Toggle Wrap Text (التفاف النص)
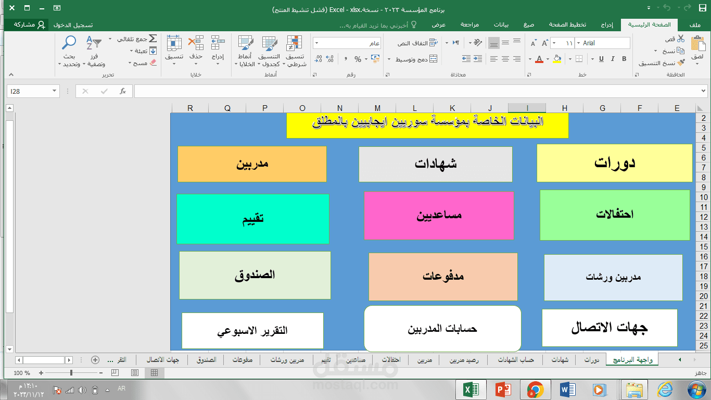The width and height of the screenshot is (711, 400). 417,43
